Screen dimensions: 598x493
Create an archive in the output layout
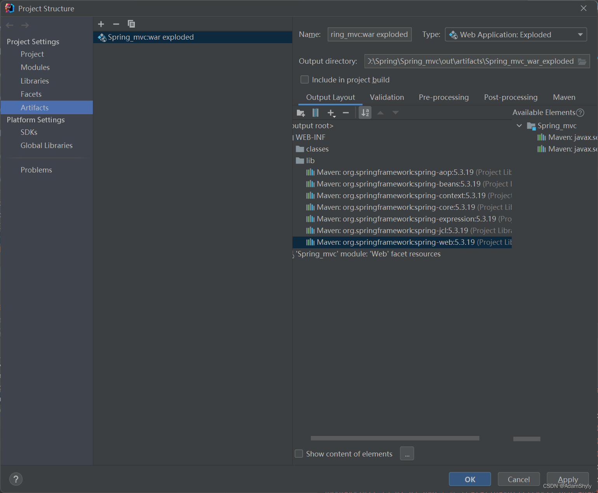(x=315, y=113)
